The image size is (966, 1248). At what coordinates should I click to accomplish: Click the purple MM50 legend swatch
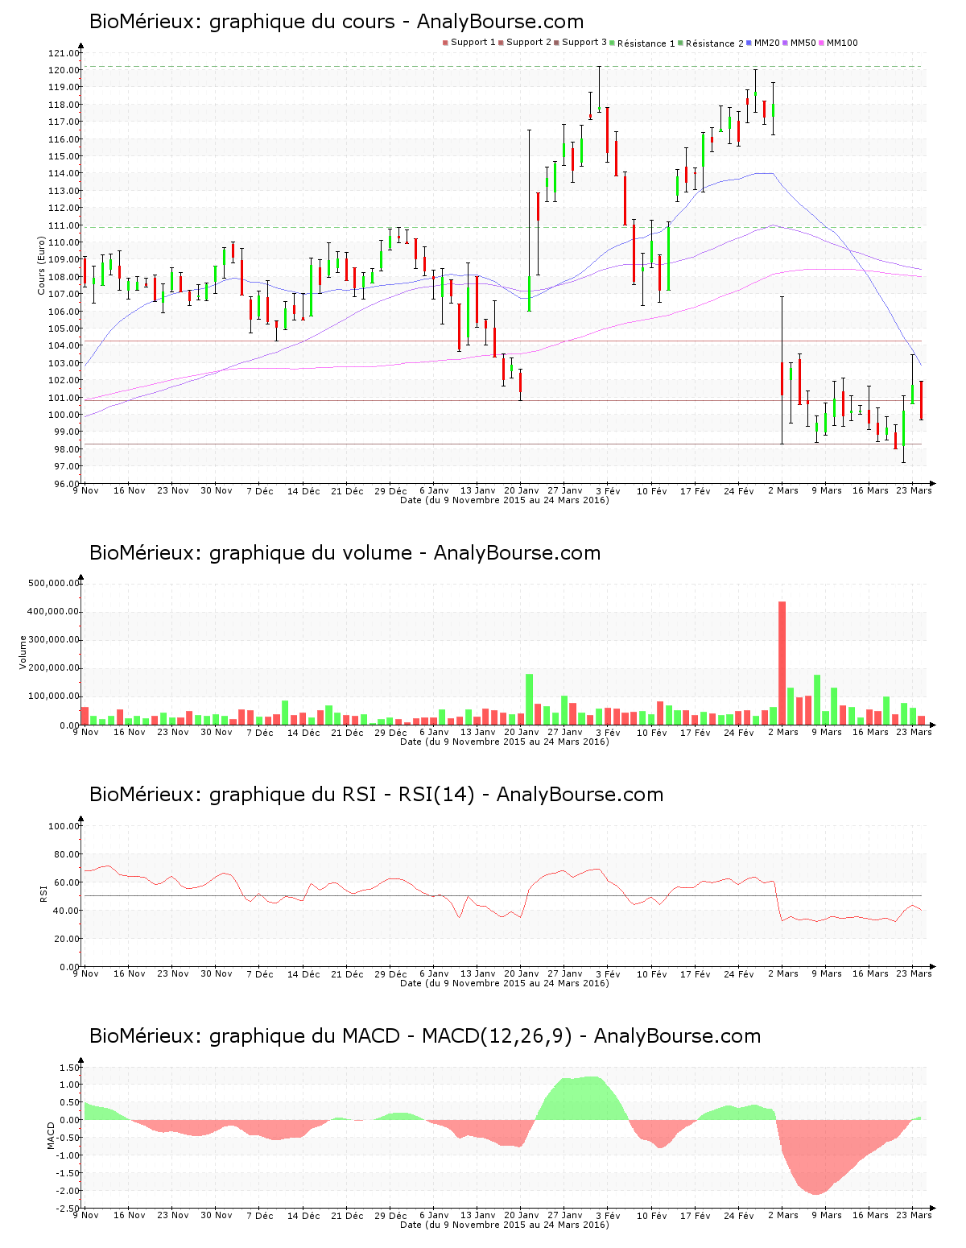[x=786, y=43]
